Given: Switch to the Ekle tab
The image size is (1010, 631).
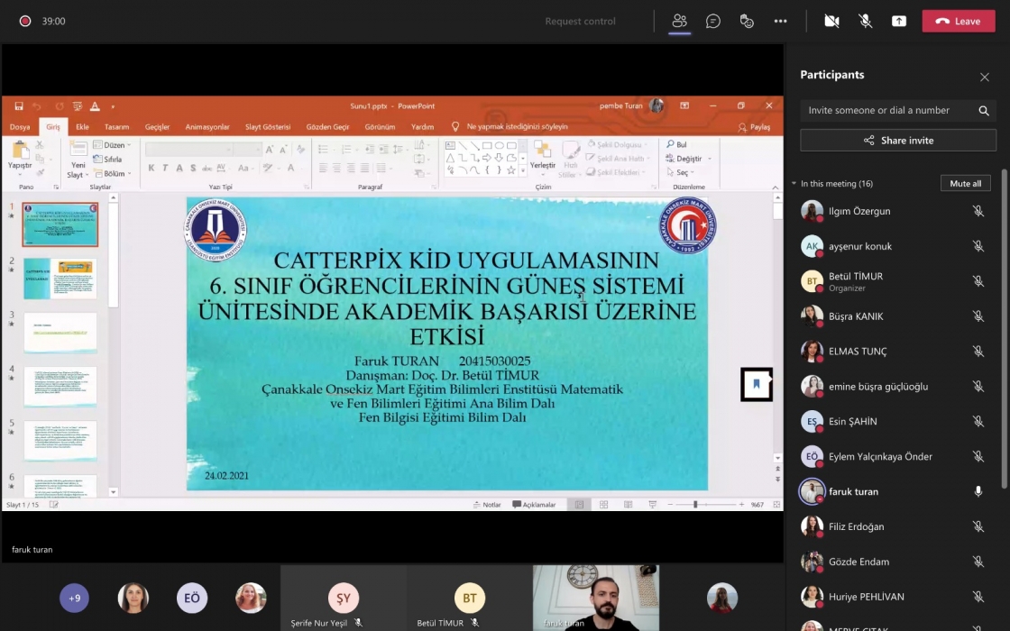Looking at the screenshot, I should point(82,127).
